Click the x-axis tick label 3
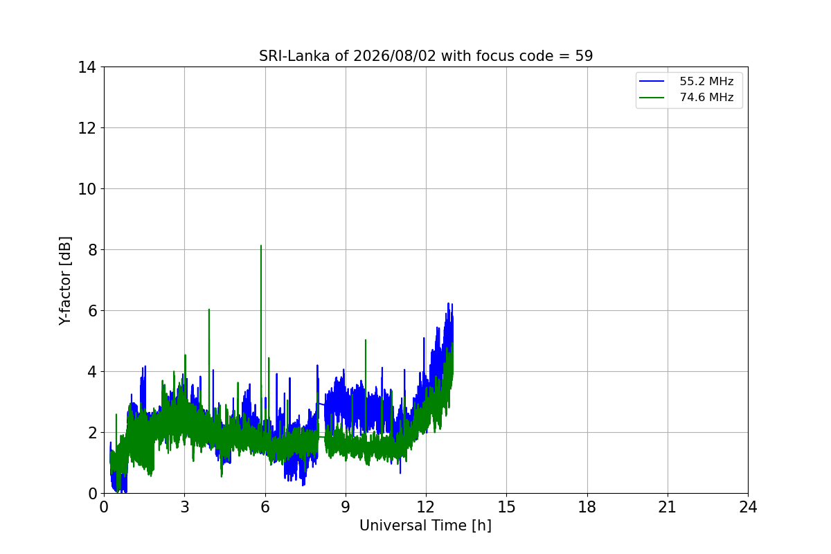Screen dimensions: 831x554 click(x=184, y=507)
